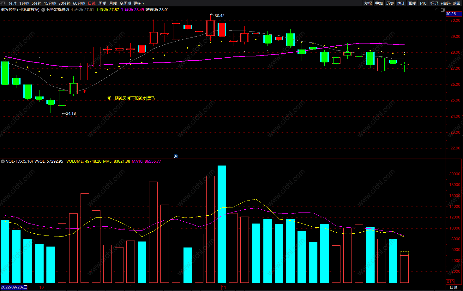Click the MA5: 83821.38 value
This screenshot has width=463, height=291.
(x=117, y=161)
